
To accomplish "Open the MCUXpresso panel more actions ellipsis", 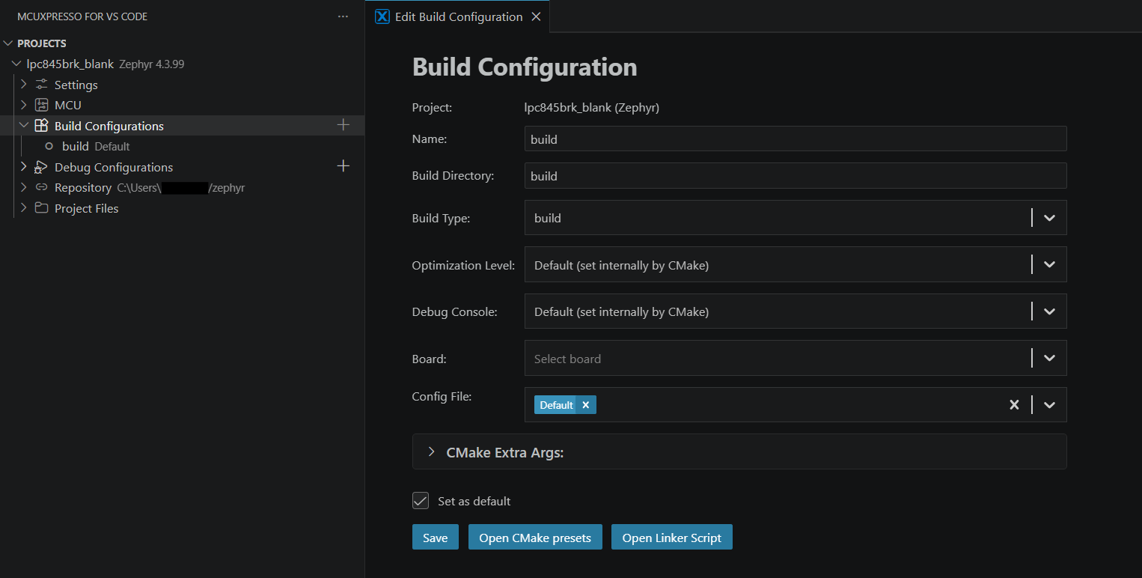I will pyautogui.click(x=343, y=16).
